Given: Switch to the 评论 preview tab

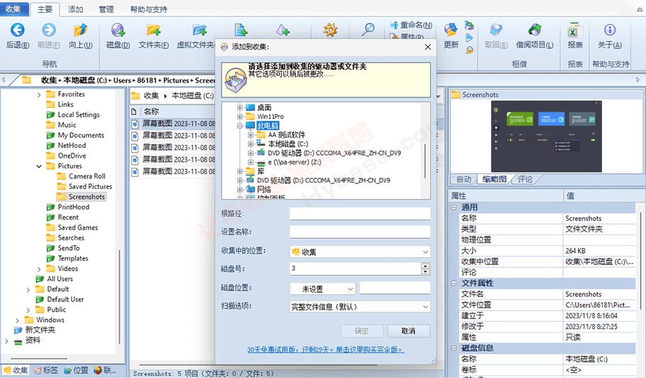Looking at the screenshot, I should coord(525,179).
